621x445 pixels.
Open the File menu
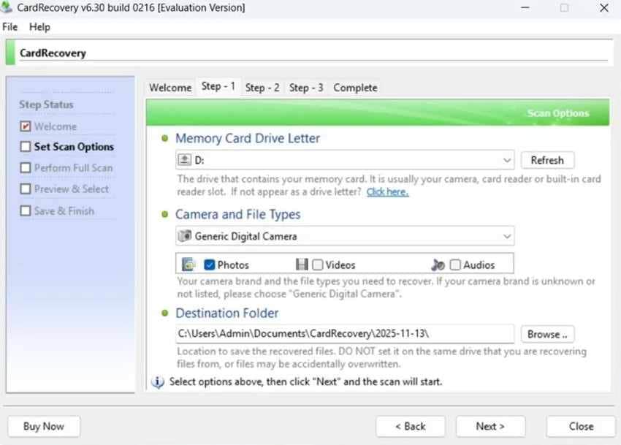(x=10, y=27)
